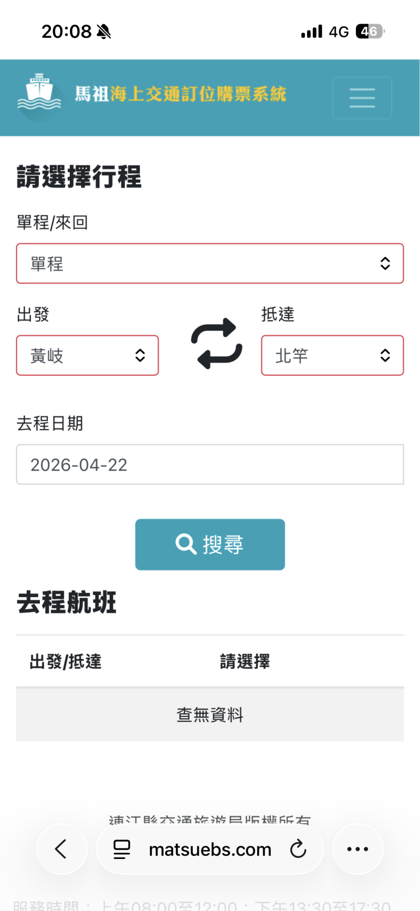Tap the matsuebs.com address bar
The image size is (420, 911).
tap(210, 849)
